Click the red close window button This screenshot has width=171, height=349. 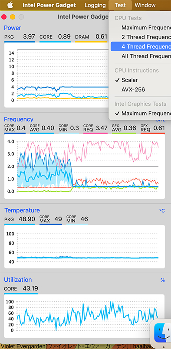pos(4,17)
